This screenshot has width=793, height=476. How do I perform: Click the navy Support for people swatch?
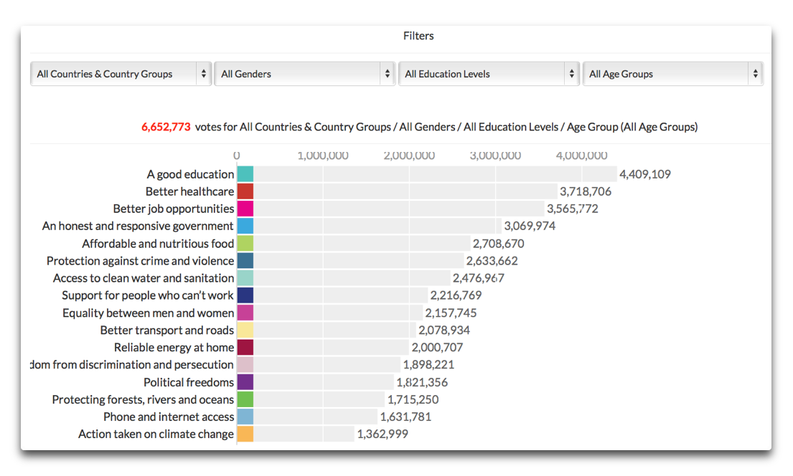tap(245, 295)
